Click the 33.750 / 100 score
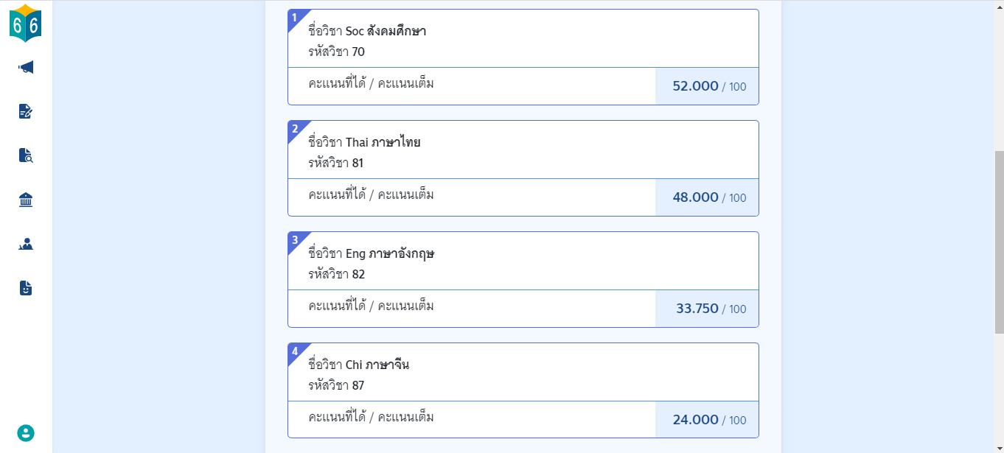 711,309
